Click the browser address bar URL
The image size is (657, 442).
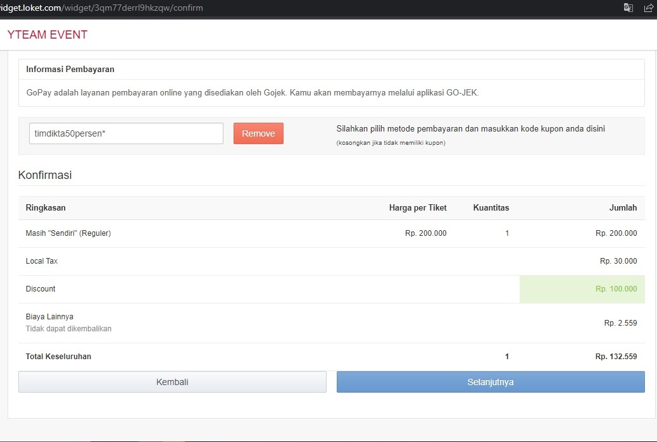[x=101, y=8]
